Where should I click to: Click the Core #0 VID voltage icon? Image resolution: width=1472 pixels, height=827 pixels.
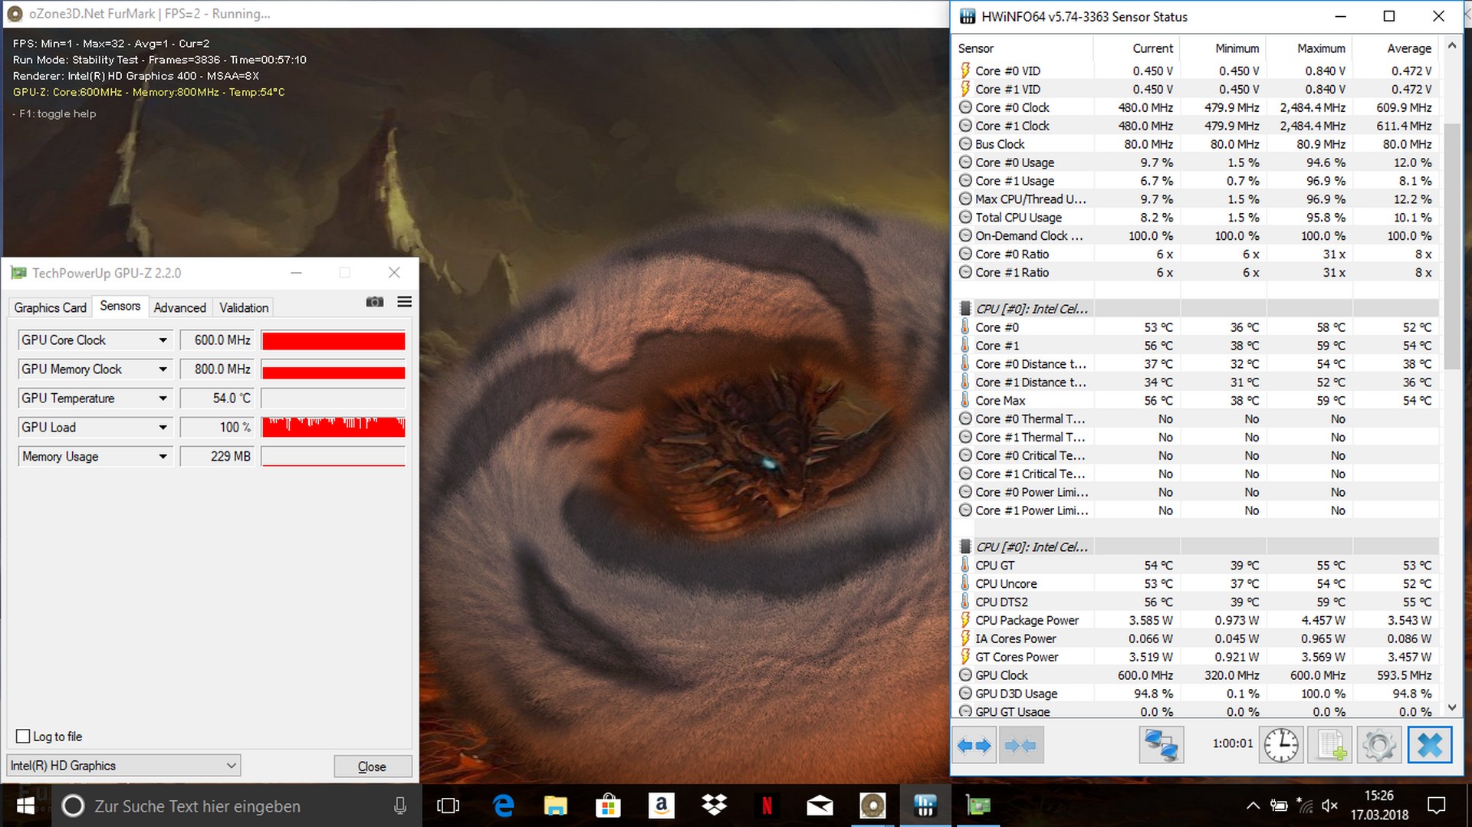[965, 71]
